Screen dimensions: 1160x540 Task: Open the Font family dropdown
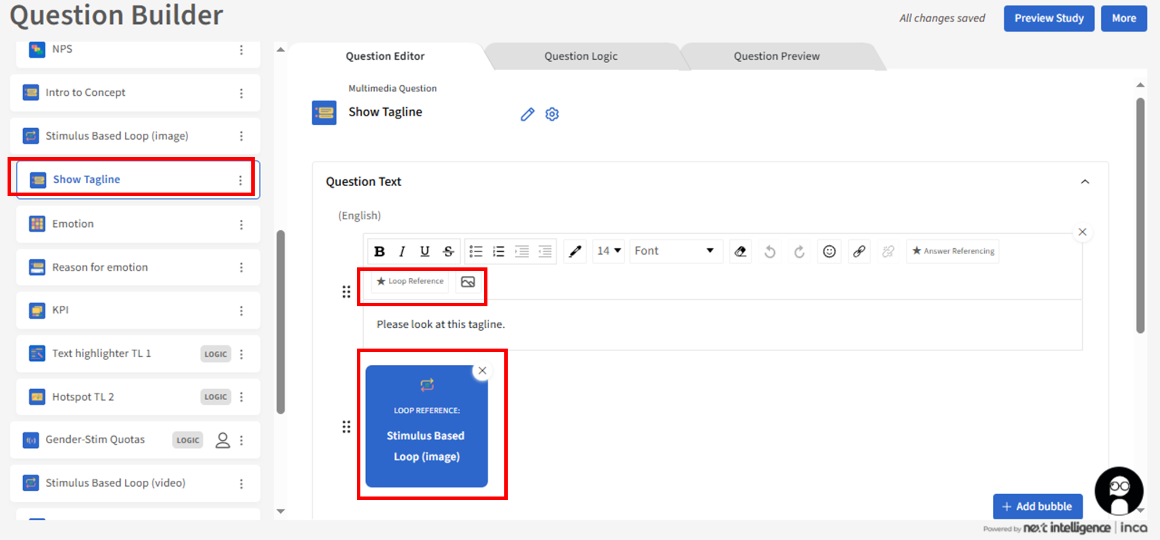point(675,251)
